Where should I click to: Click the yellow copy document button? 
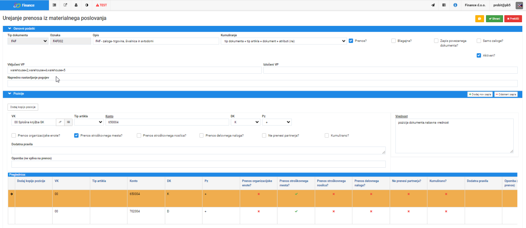coord(480,19)
